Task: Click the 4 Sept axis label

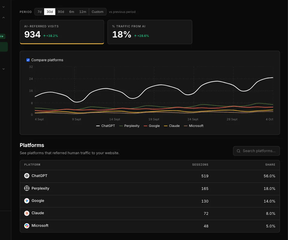Action: click(x=39, y=119)
